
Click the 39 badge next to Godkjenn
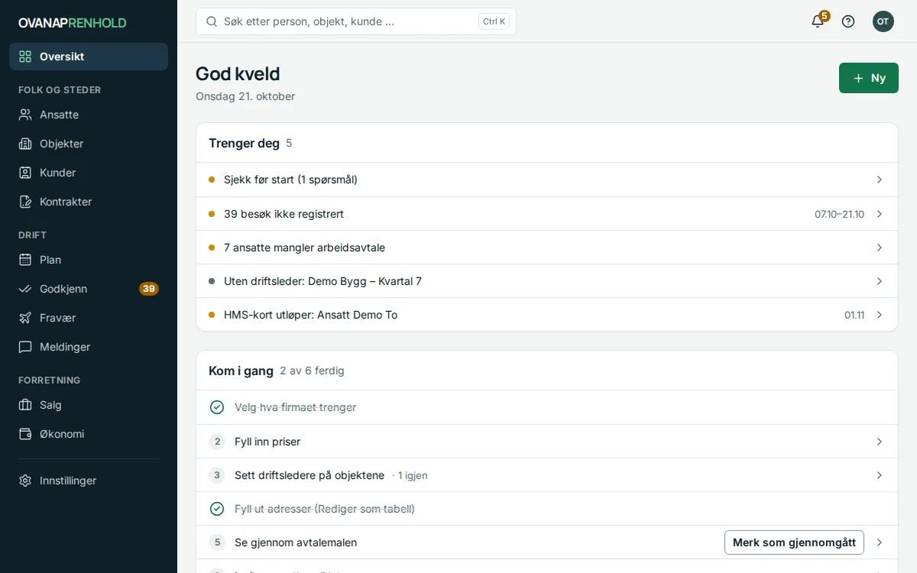tap(149, 289)
